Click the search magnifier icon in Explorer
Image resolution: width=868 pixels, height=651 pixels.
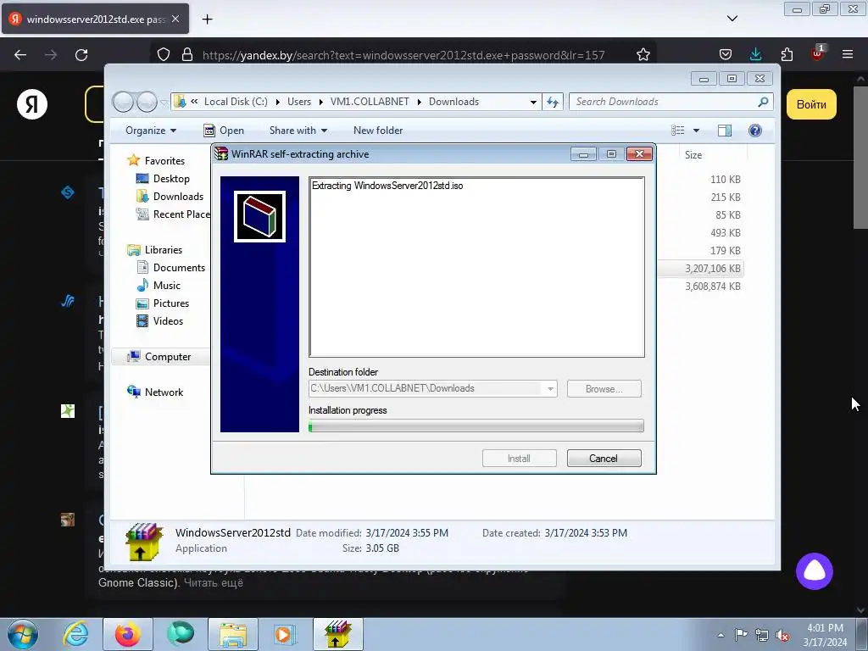point(763,102)
